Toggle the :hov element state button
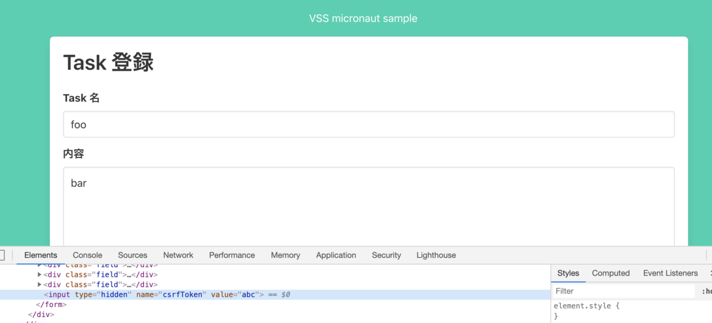 point(706,291)
